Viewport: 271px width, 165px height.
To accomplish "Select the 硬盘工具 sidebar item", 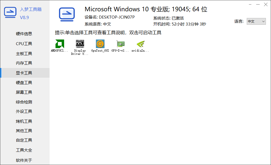I will tap(24, 83).
